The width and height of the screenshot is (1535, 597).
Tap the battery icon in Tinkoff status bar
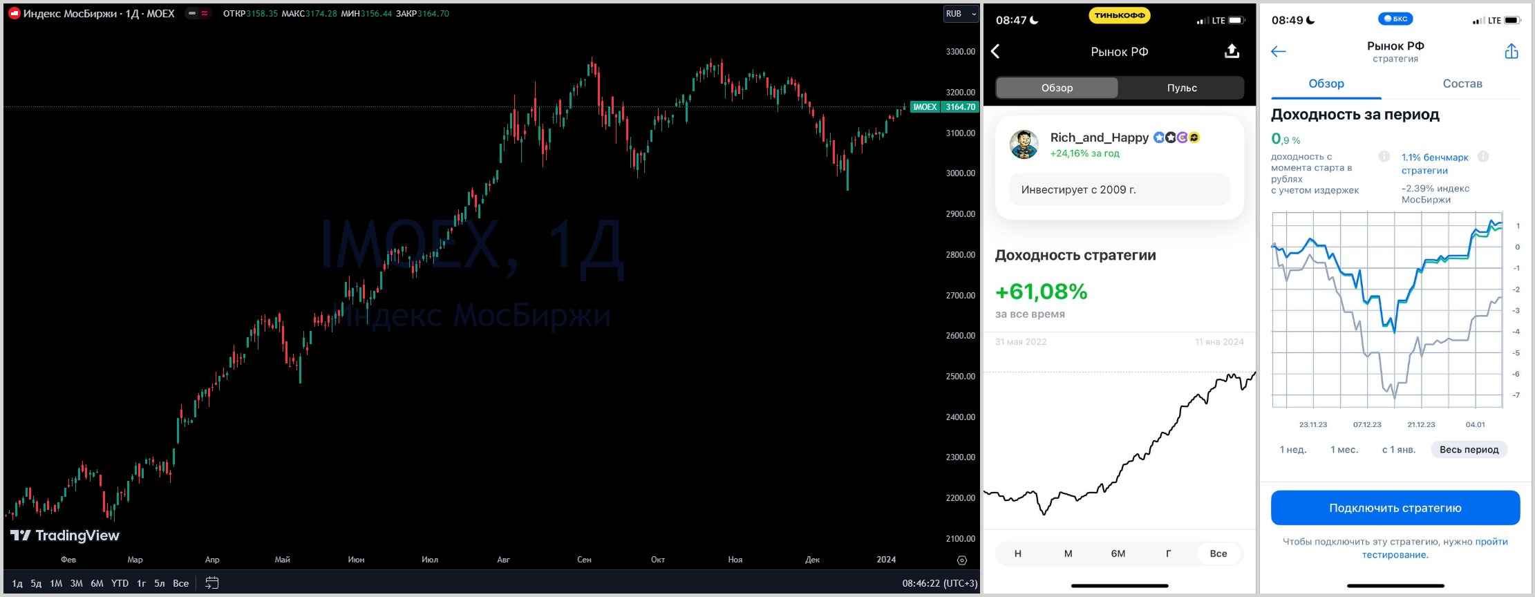point(1236,20)
